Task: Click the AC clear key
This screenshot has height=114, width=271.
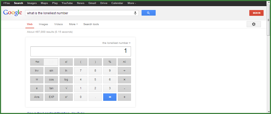Action: [x=124, y=62]
